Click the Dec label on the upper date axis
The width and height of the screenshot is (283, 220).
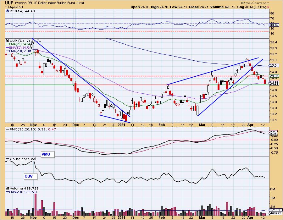pyautogui.click(x=75, y=125)
